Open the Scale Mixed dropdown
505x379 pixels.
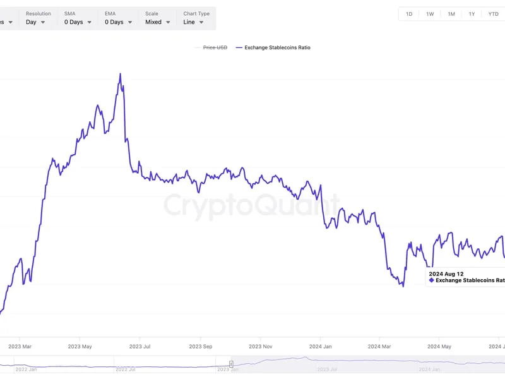[x=157, y=18]
